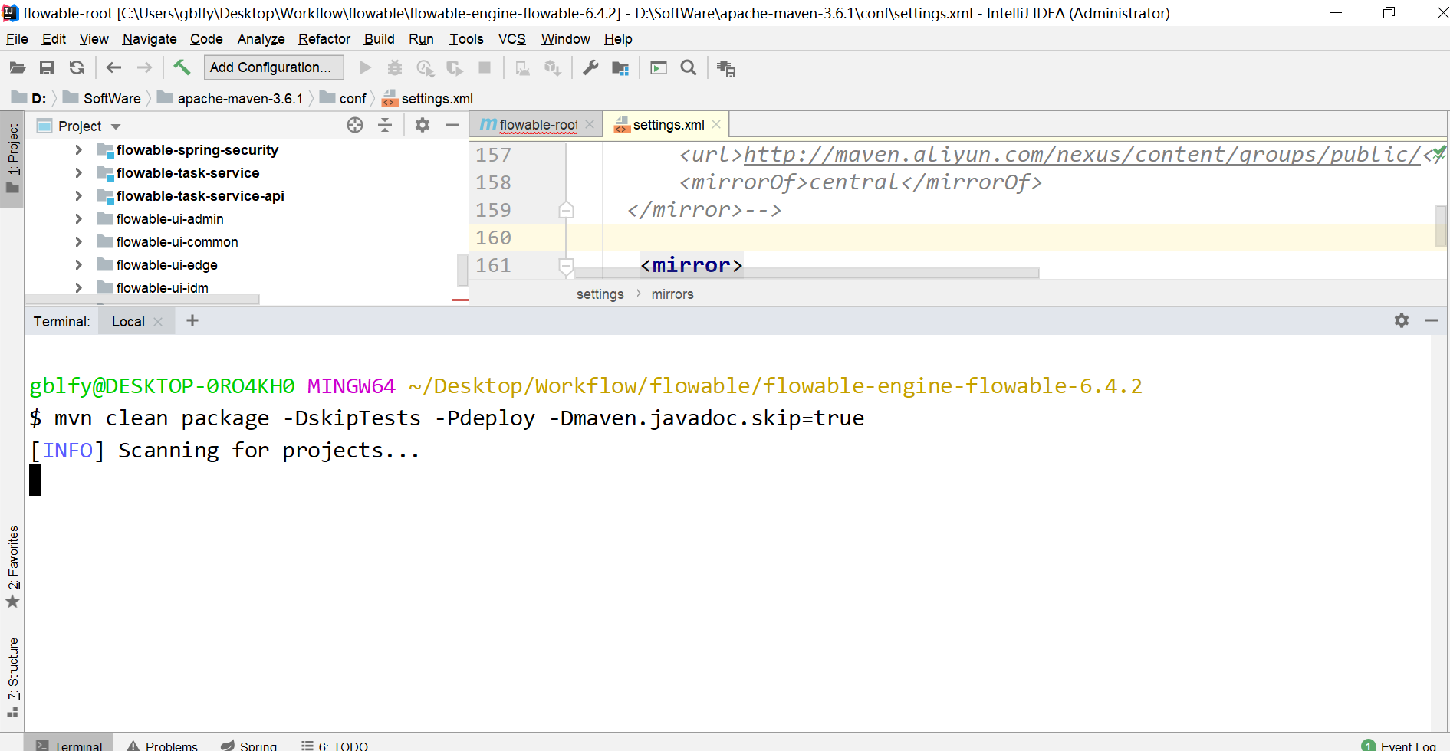Expand the flowable-ui-edge folder
The height and width of the screenshot is (751, 1450).
(78, 265)
